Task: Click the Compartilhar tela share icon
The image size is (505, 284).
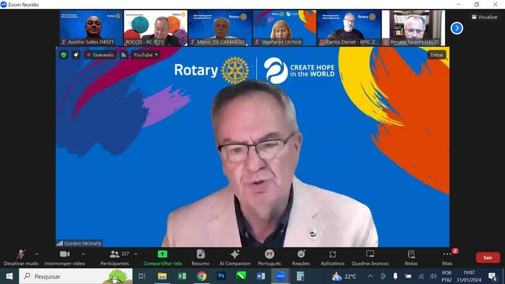Action: click(x=162, y=254)
